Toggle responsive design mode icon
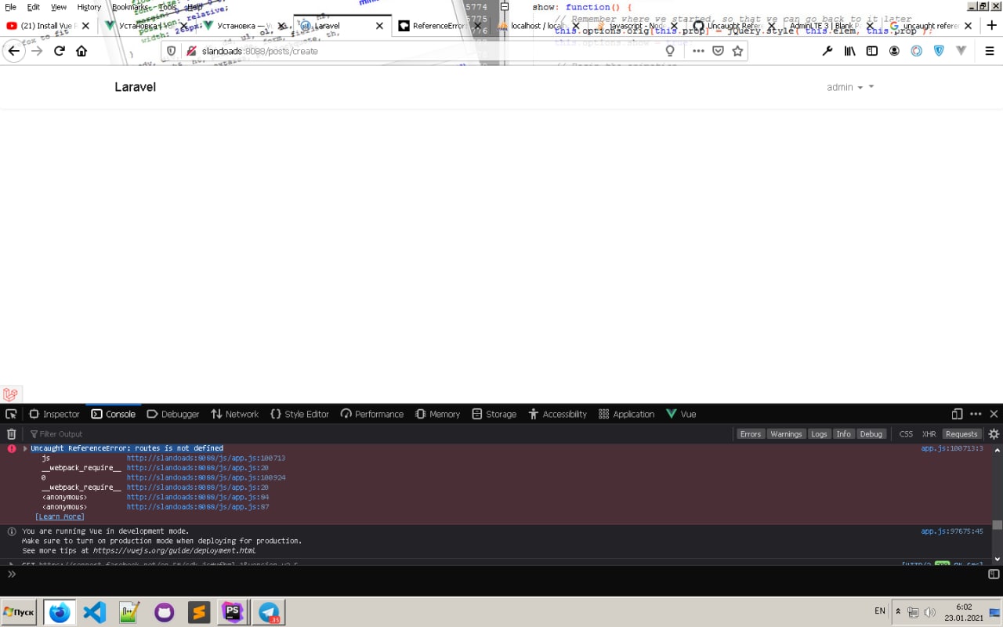1003x627 pixels. pyautogui.click(x=957, y=414)
